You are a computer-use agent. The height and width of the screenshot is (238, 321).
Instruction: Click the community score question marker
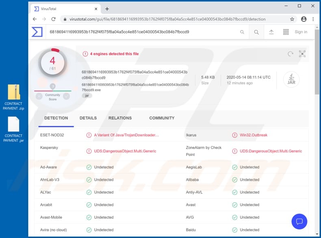coord(52,87)
